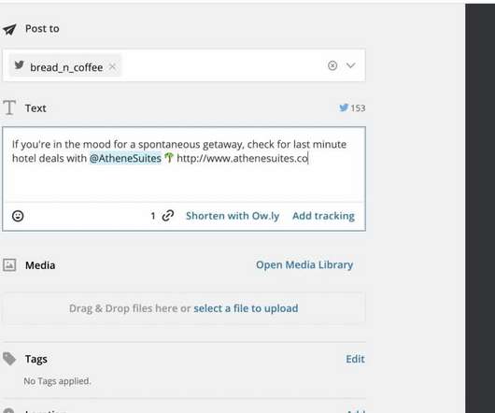Click inside the post text area
Screen dimensions: 495x413
coord(184,164)
